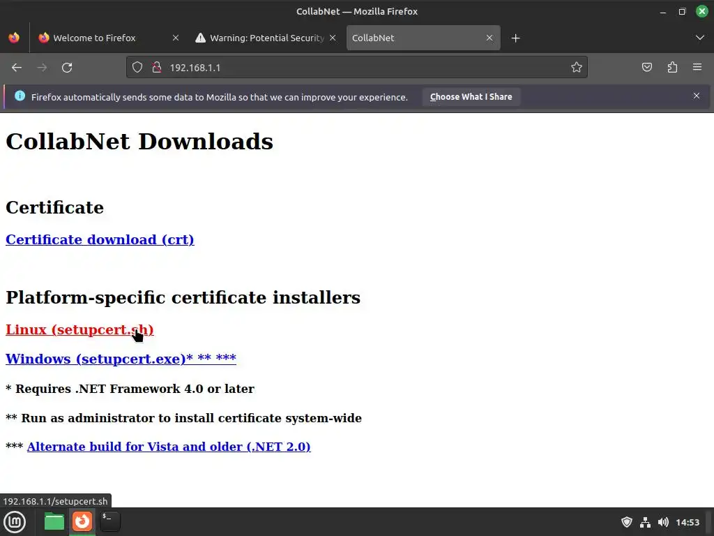Viewport: 714px width, 536px height.
Task: Expand the list all tabs chevron
Action: point(700,38)
